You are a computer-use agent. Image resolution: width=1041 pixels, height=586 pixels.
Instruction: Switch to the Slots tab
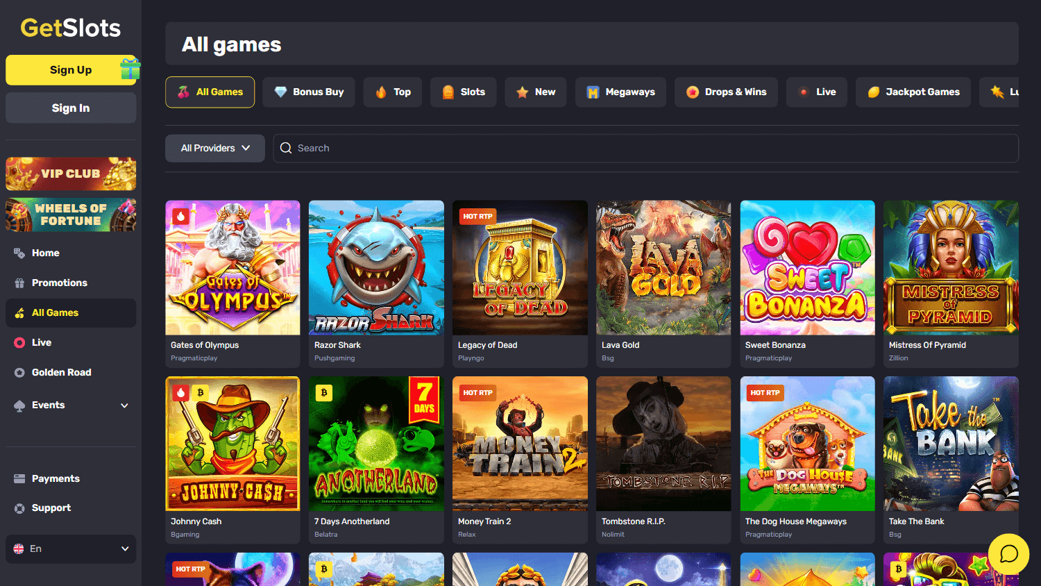464,92
